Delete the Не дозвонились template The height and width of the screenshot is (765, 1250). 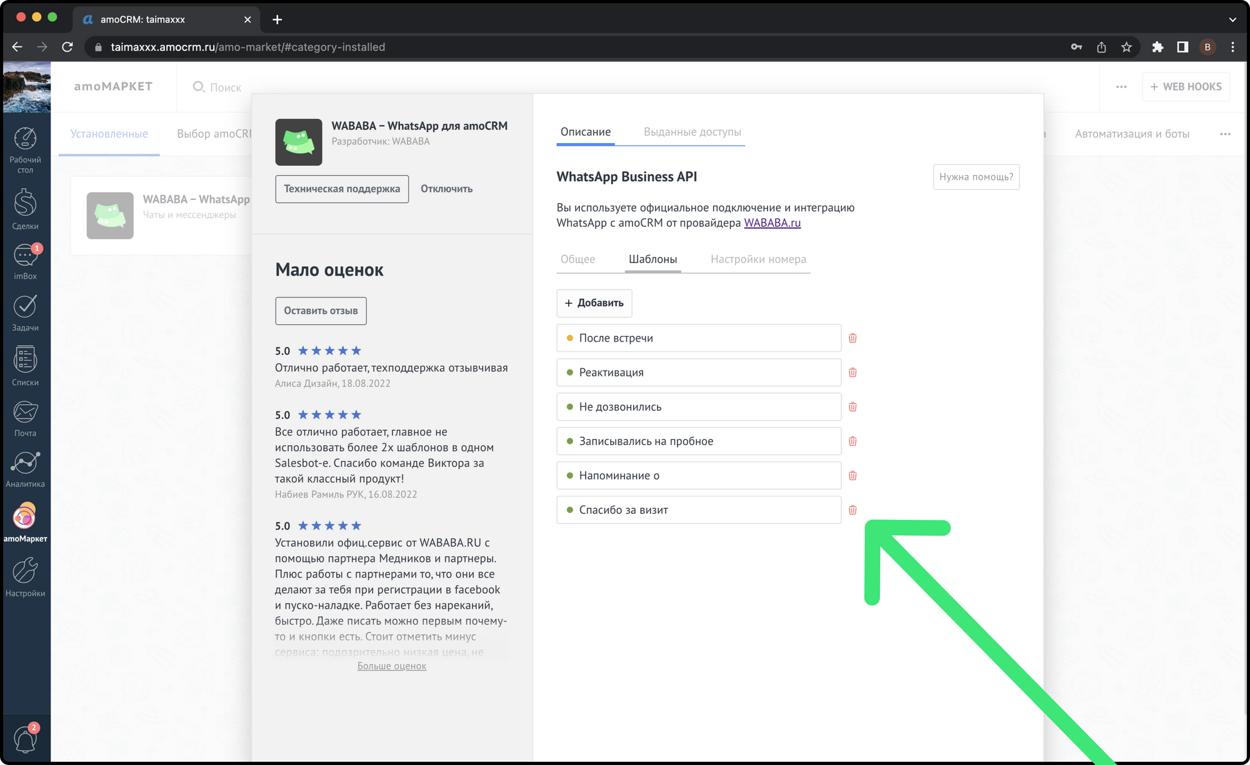tap(852, 407)
